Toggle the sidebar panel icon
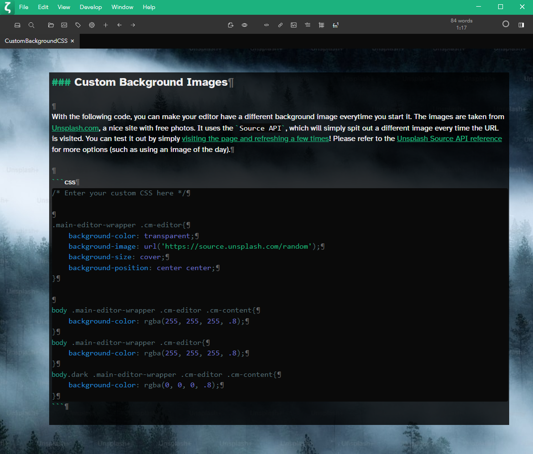The width and height of the screenshot is (533, 454). [521, 25]
